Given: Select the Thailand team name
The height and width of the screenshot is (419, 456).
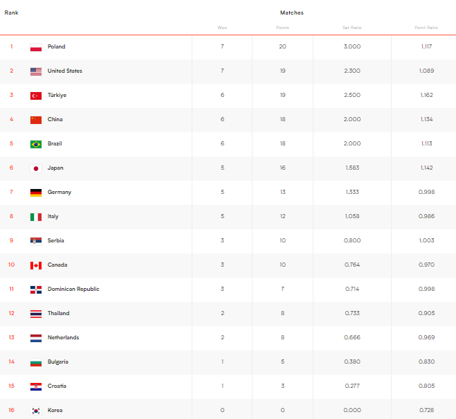Looking at the screenshot, I should pos(59,314).
